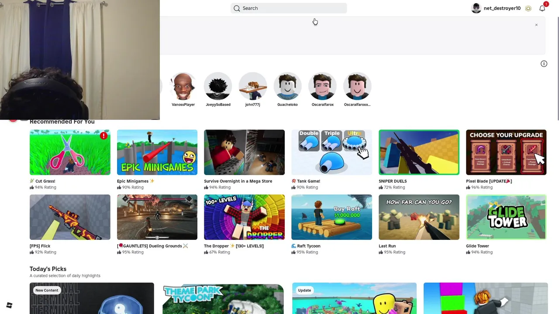
Task: Click Survive Overnight in a Mega Store title
Action: pyautogui.click(x=238, y=181)
